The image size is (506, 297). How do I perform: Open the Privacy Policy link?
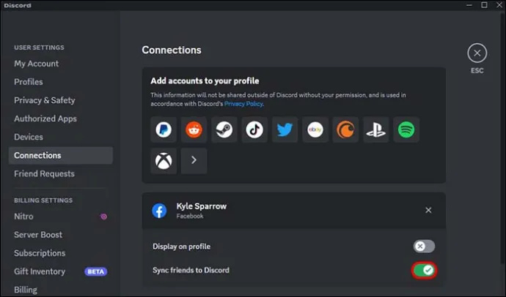(x=243, y=104)
